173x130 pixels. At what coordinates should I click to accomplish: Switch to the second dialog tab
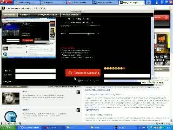click(25, 15)
